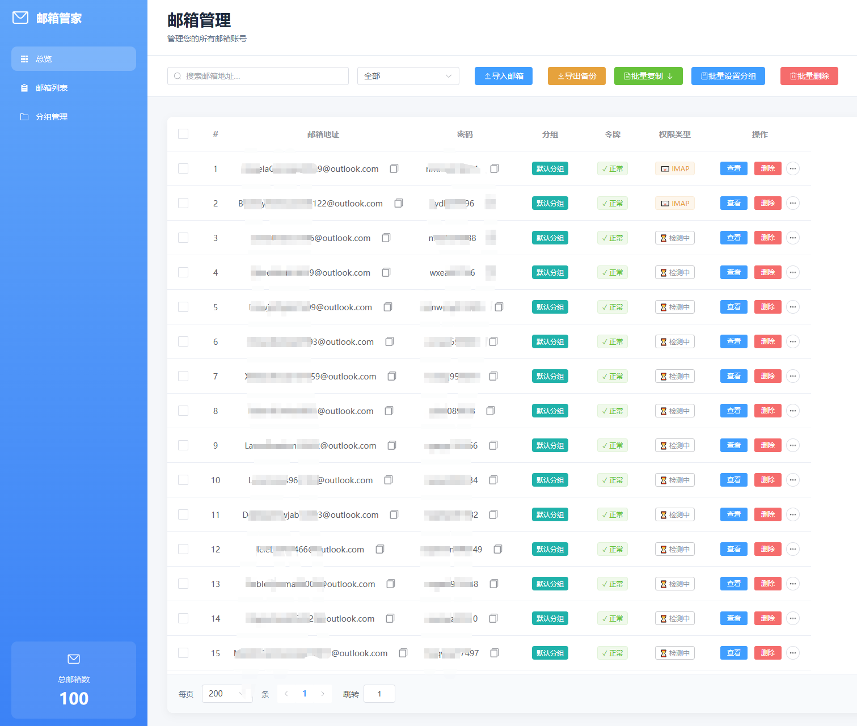Click the 令牌 column header
The image size is (857, 726).
(x=613, y=134)
